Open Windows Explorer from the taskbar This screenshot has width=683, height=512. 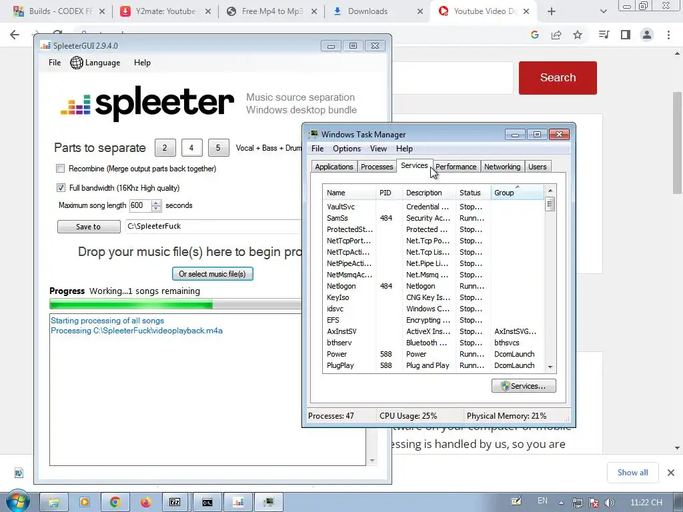pyautogui.click(x=54, y=503)
